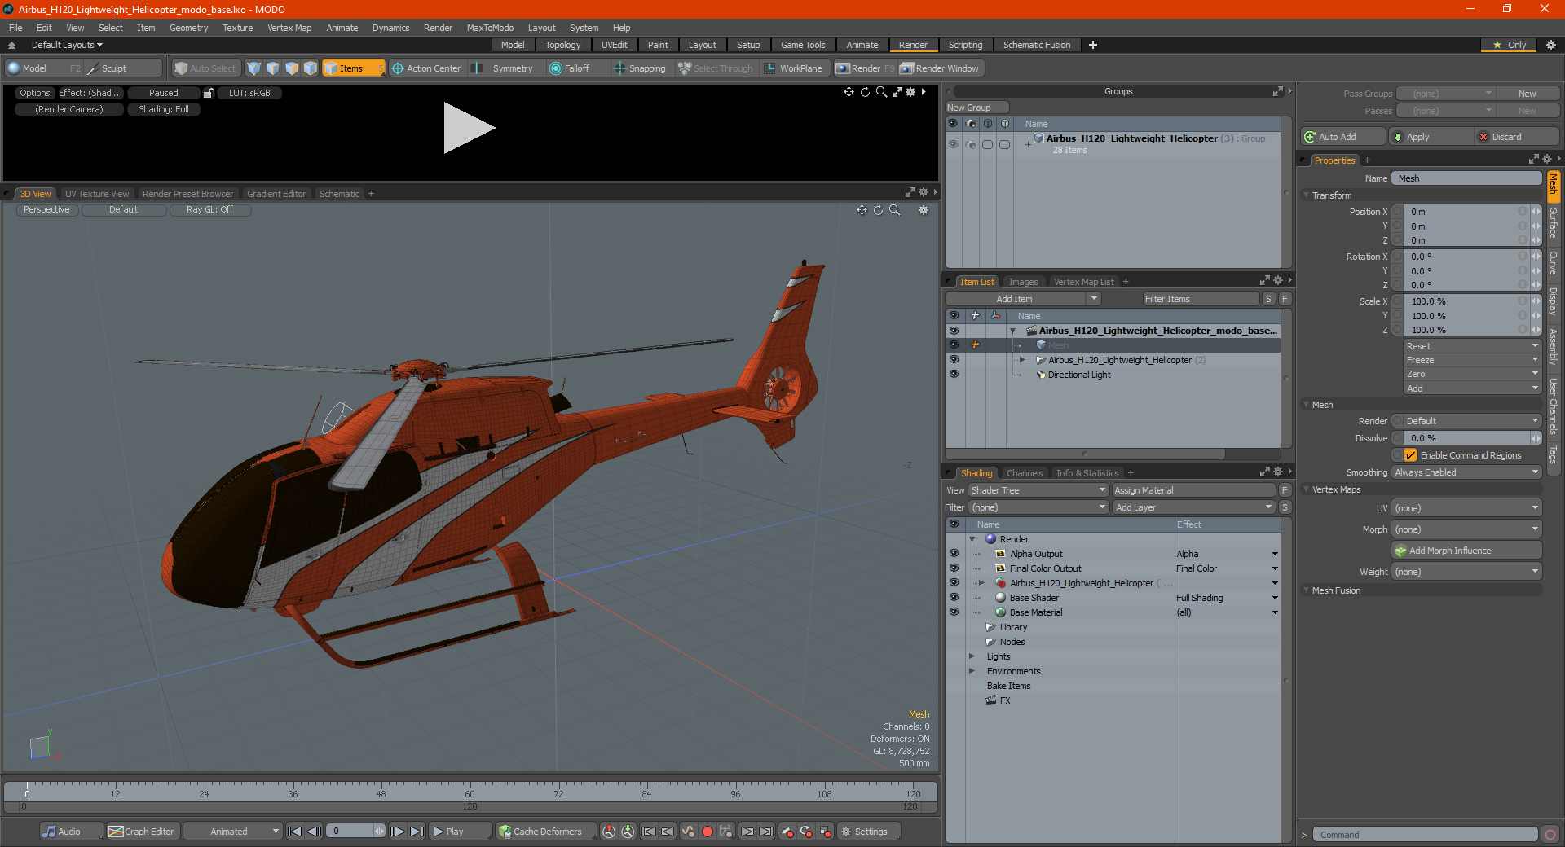1565x847 pixels.
Task: Open Animated dropdown on timeline bar
Action: tap(233, 832)
